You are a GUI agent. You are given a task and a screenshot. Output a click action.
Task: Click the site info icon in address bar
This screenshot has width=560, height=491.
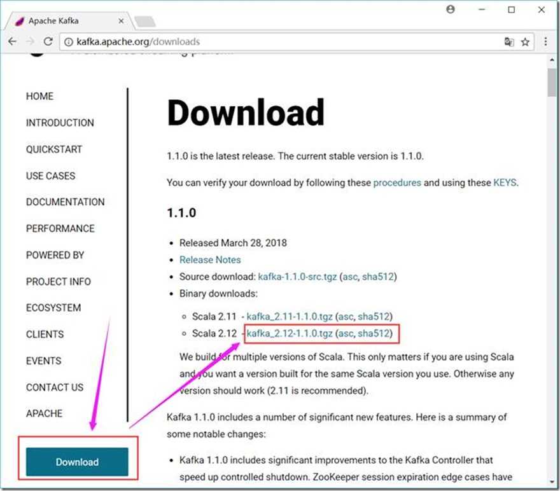tap(68, 42)
